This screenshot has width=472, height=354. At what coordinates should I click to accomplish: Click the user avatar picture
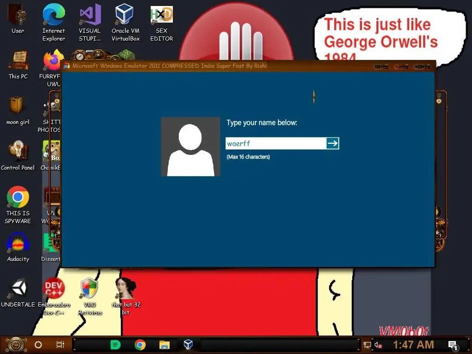[190, 147]
